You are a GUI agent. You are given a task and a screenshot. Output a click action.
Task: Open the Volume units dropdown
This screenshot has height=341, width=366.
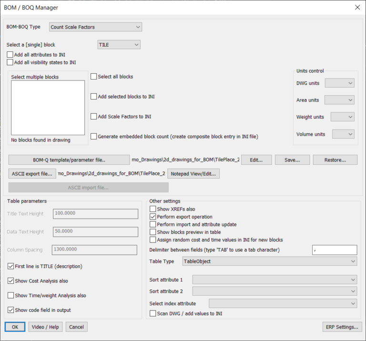(343, 134)
